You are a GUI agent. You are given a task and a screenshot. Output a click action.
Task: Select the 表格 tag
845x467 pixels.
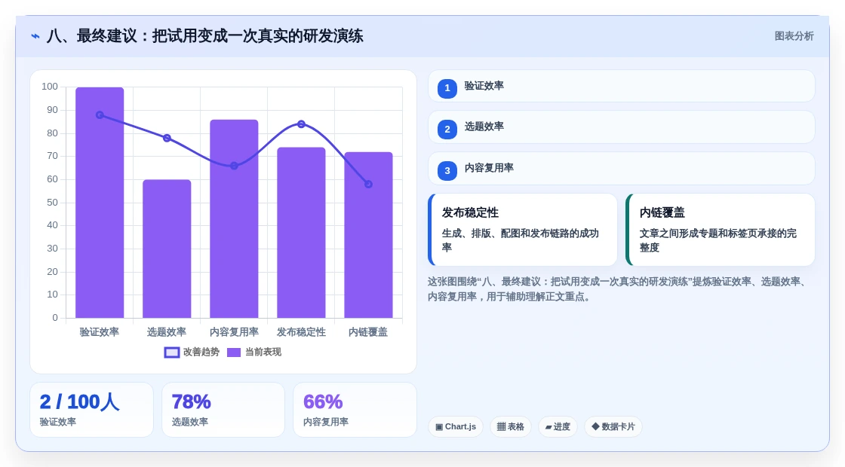(x=510, y=426)
